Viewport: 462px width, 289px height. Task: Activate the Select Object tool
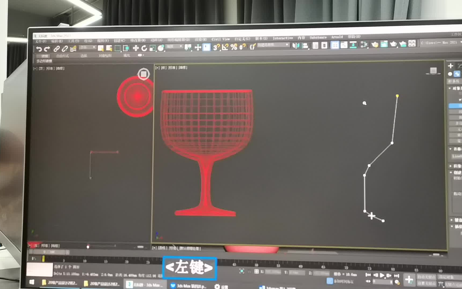[x=101, y=48]
